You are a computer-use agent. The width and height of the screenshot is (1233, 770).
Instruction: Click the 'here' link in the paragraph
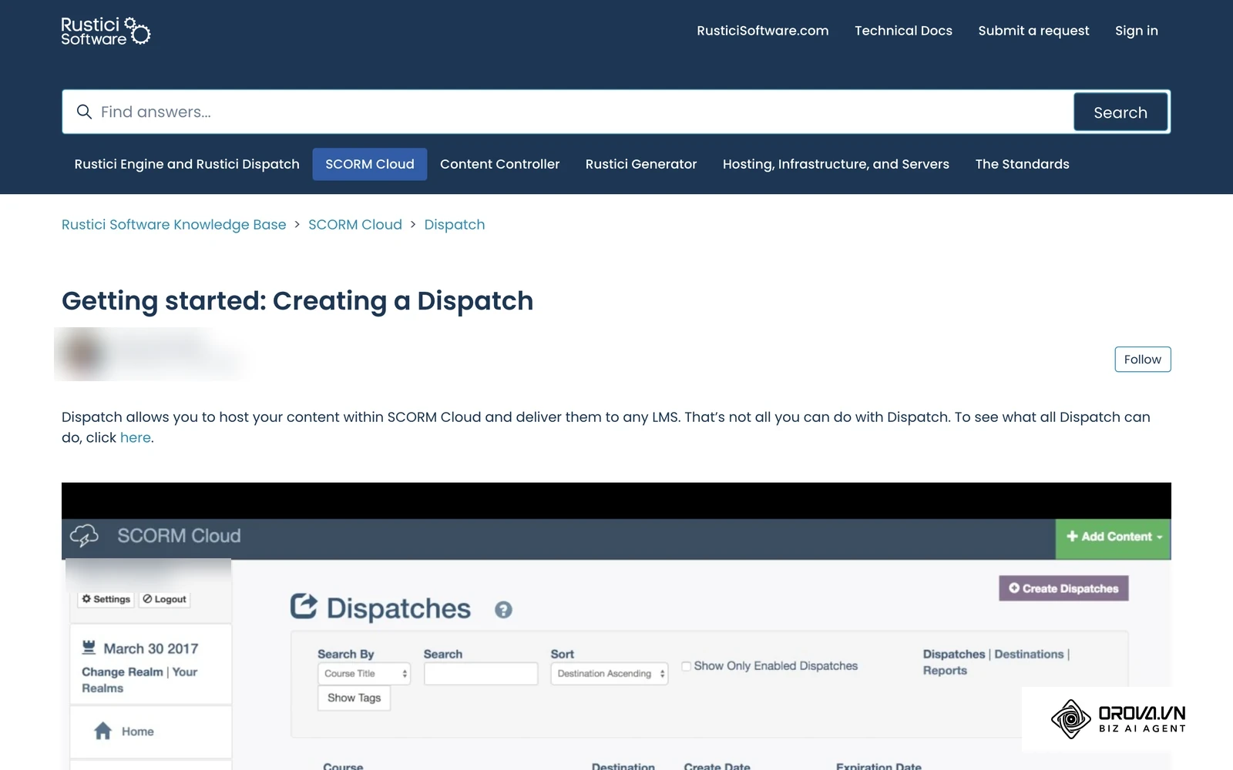(136, 437)
